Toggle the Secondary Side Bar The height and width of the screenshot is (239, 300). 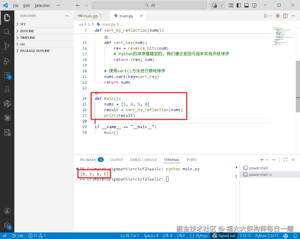pyautogui.click(x=254, y=5)
